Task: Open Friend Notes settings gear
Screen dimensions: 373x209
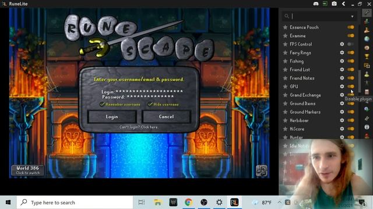Action: click(342, 78)
